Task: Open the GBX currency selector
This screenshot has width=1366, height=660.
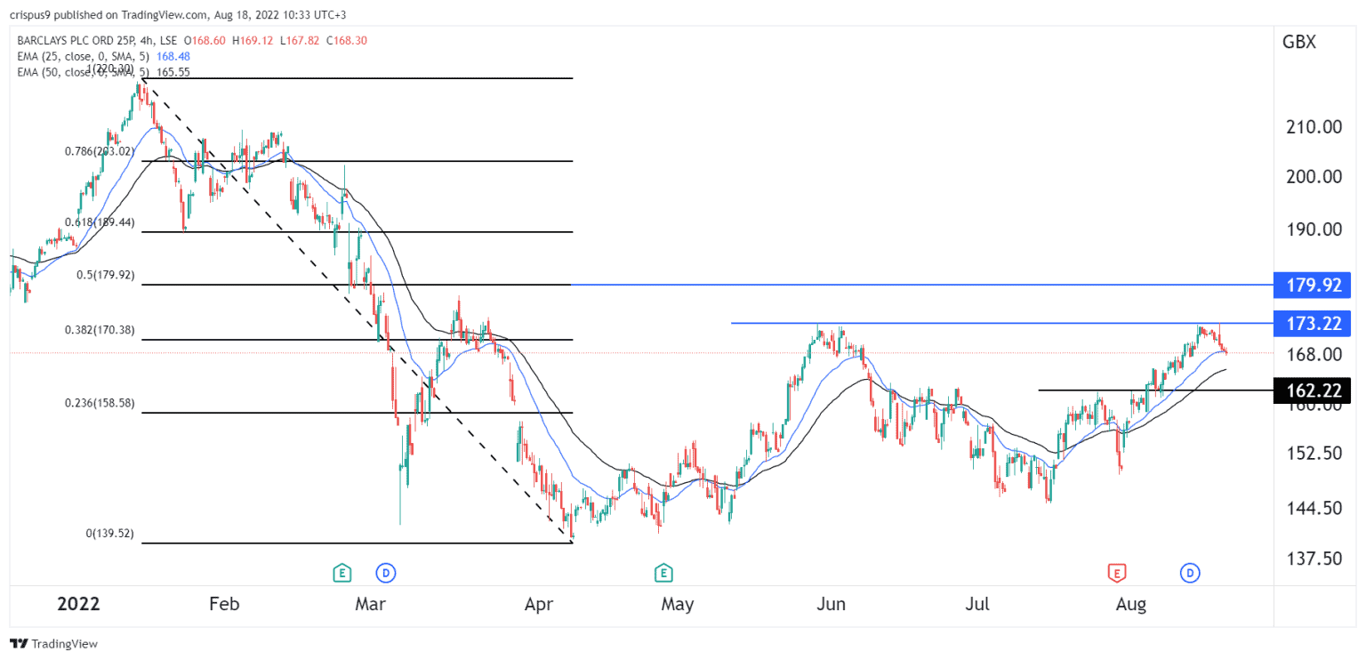Action: coord(1299,41)
